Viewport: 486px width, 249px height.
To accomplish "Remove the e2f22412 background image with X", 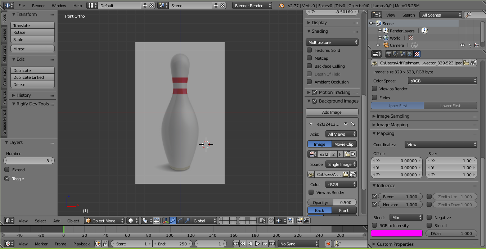I will [353, 124].
